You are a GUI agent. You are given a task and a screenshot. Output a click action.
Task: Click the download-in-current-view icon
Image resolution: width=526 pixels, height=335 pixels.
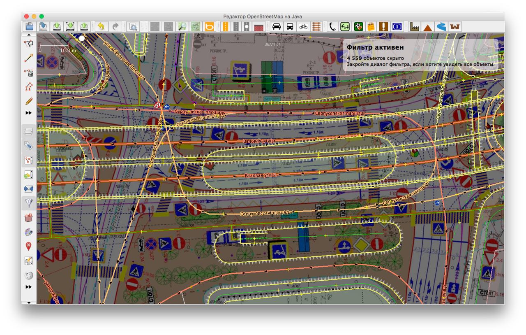(x=70, y=27)
